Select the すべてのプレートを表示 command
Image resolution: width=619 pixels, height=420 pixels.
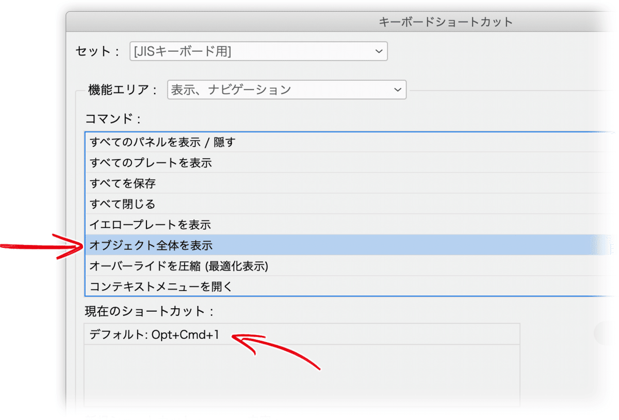click(x=206, y=162)
